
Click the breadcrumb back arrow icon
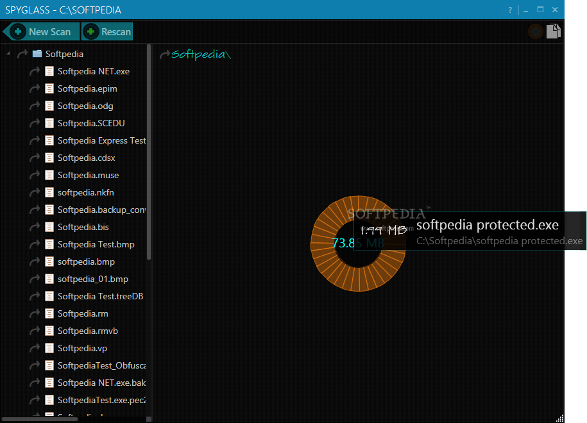point(164,54)
